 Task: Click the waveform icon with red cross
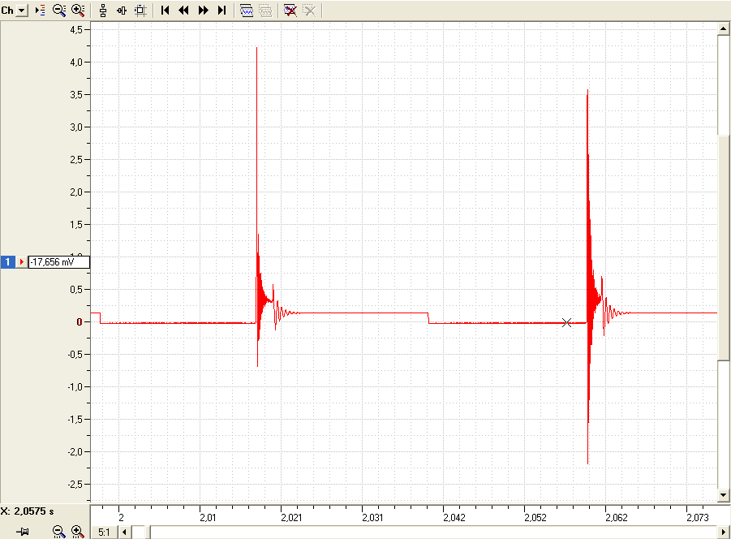tap(290, 11)
